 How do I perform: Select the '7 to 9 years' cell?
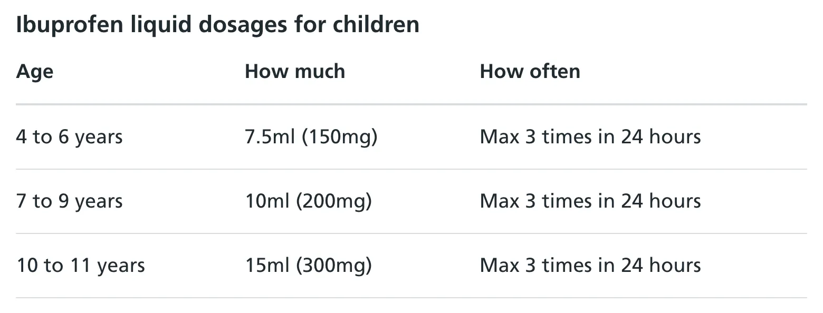(x=69, y=201)
